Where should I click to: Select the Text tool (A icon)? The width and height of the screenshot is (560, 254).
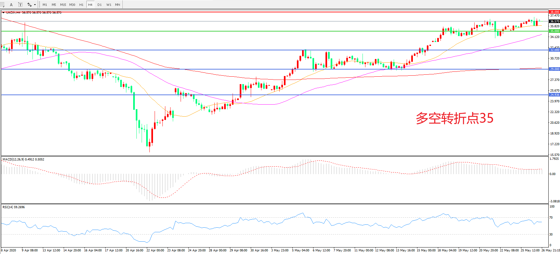pyautogui.click(x=11, y=5)
